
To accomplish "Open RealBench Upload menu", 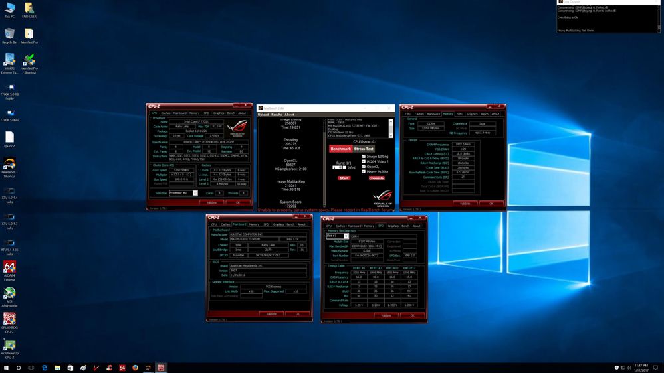I will pyautogui.click(x=263, y=115).
